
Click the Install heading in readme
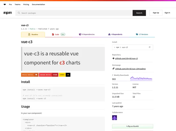coord(26,82)
